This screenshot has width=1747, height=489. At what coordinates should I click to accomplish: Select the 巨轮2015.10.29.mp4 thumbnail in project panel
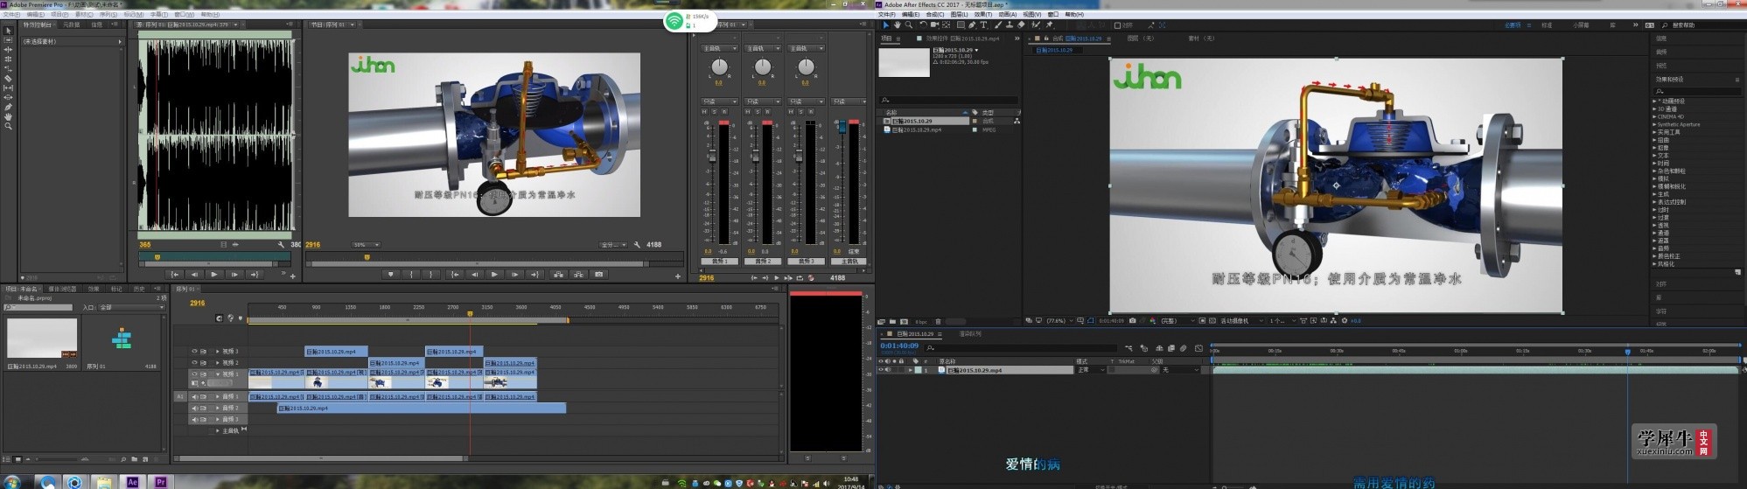click(42, 339)
